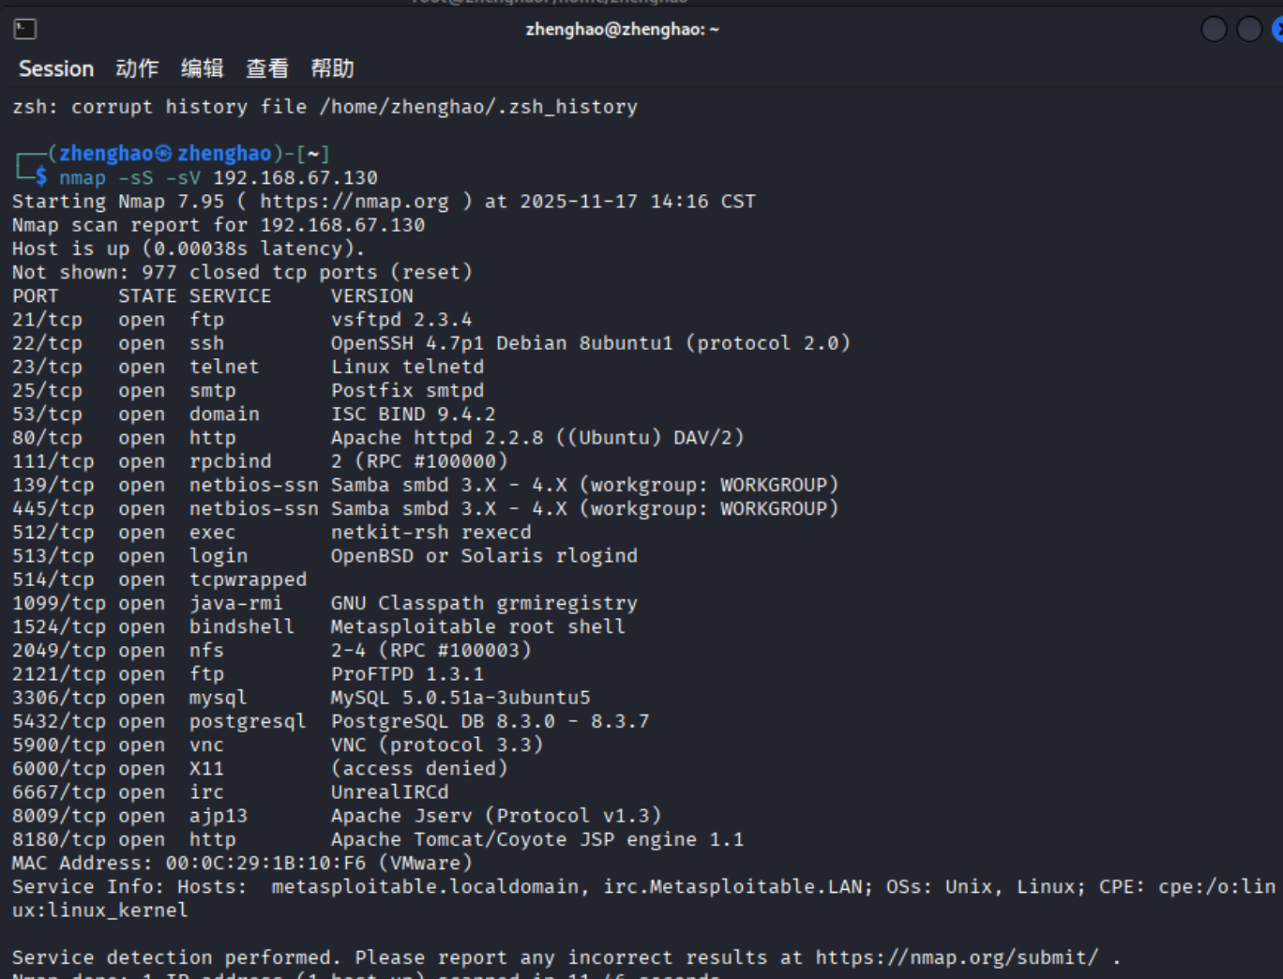Click the https://nmap.org/submit/ link
Image resolution: width=1283 pixels, height=979 pixels.
tap(957, 957)
